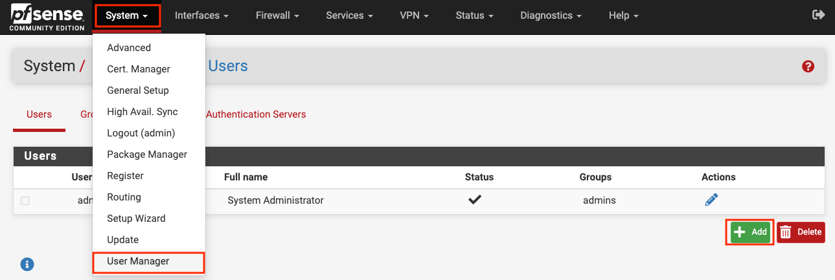Image resolution: width=835 pixels, height=280 pixels.
Task: Click the logout arrow icon
Action: pyautogui.click(x=819, y=15)
